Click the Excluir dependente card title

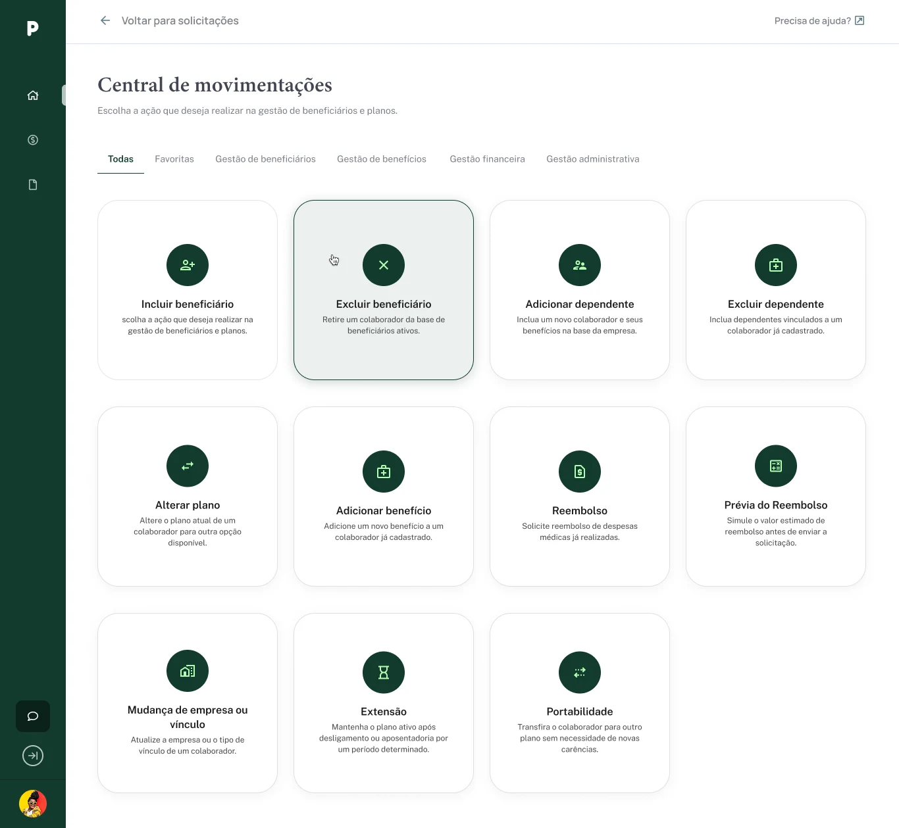coord(776,304)
